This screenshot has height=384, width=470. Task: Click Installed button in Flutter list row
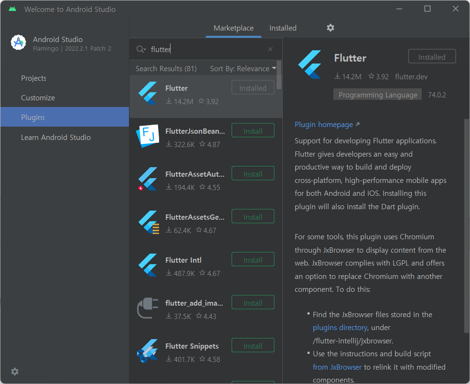253,87
